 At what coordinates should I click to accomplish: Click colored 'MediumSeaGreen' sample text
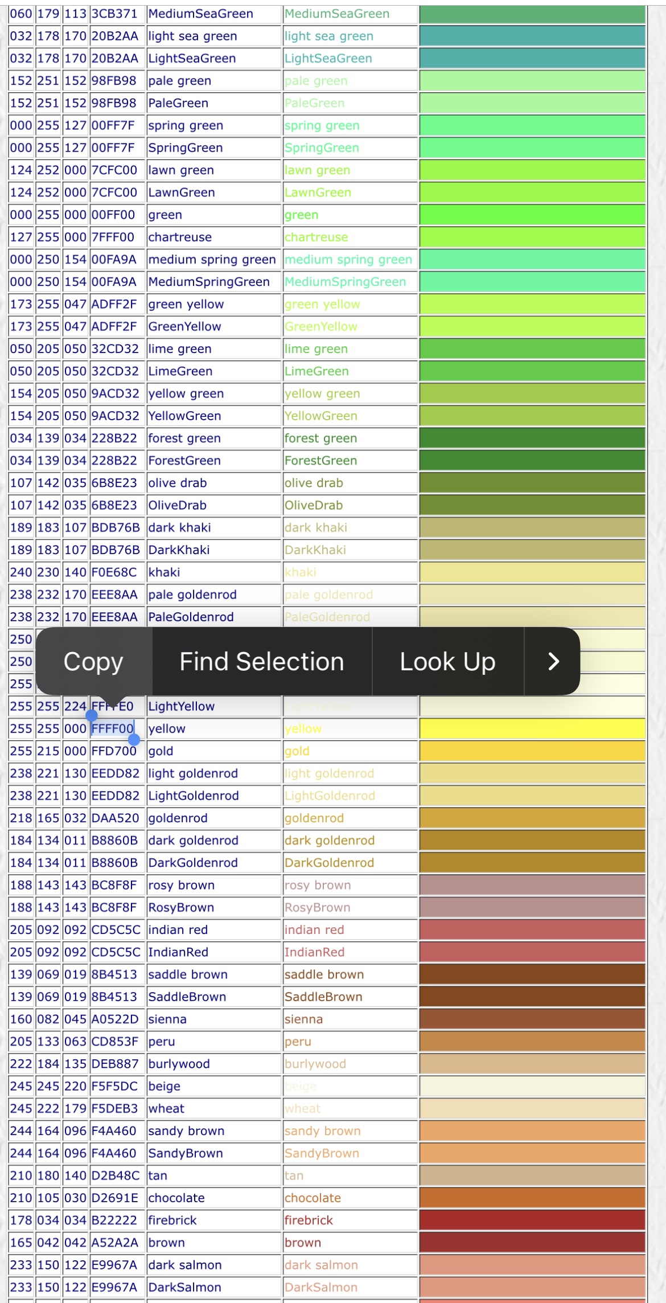click(x=337, y=14)
